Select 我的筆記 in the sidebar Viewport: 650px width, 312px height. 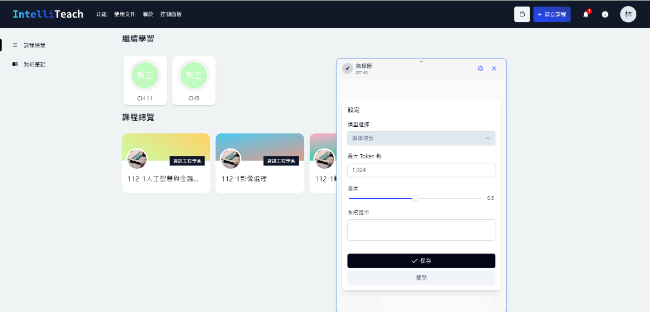(x=34, y=64)
